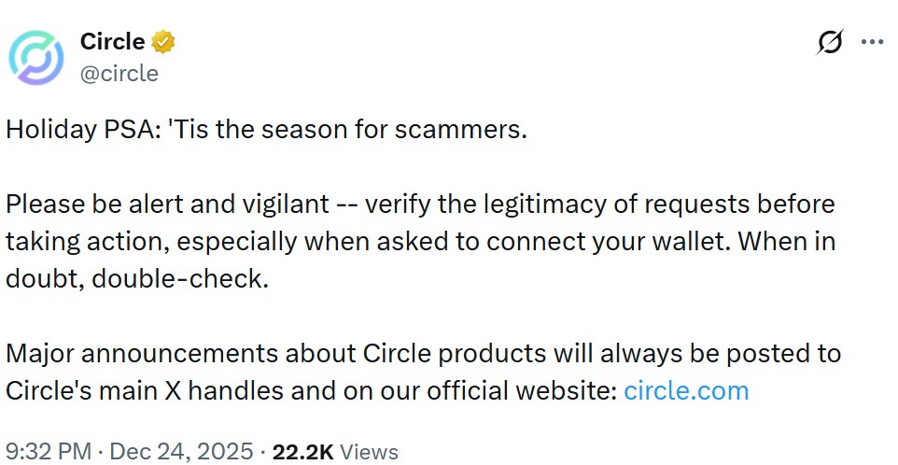
Task: Click the gold verified badge
Action: 164,42
